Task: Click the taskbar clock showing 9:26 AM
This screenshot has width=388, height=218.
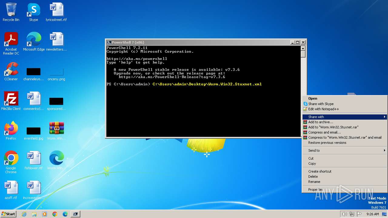Action: click(x=373, y=214)
